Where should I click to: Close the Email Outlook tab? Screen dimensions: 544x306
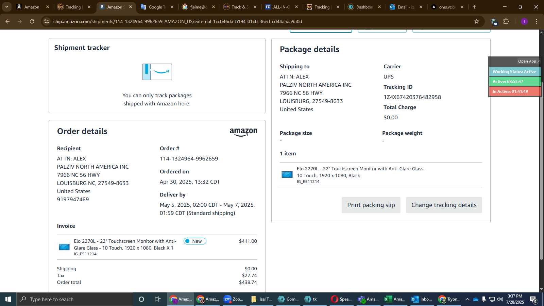[421, 7]
